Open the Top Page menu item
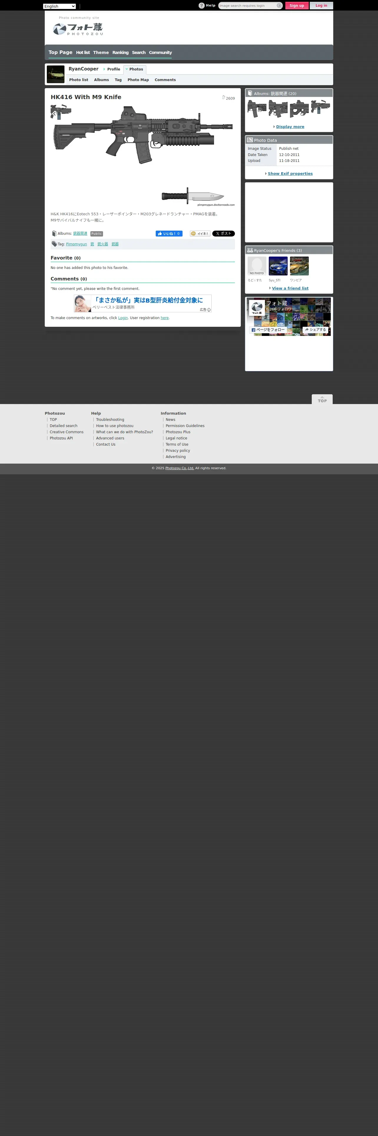Screen dimensions: 378x1136 point(60,52)
